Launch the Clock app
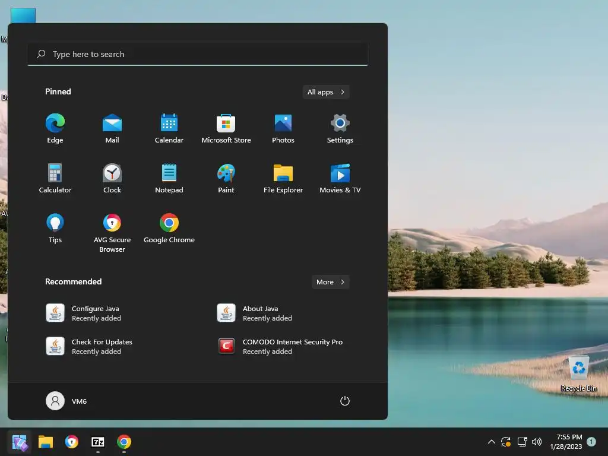608x456 pixels. click(112, 179)
